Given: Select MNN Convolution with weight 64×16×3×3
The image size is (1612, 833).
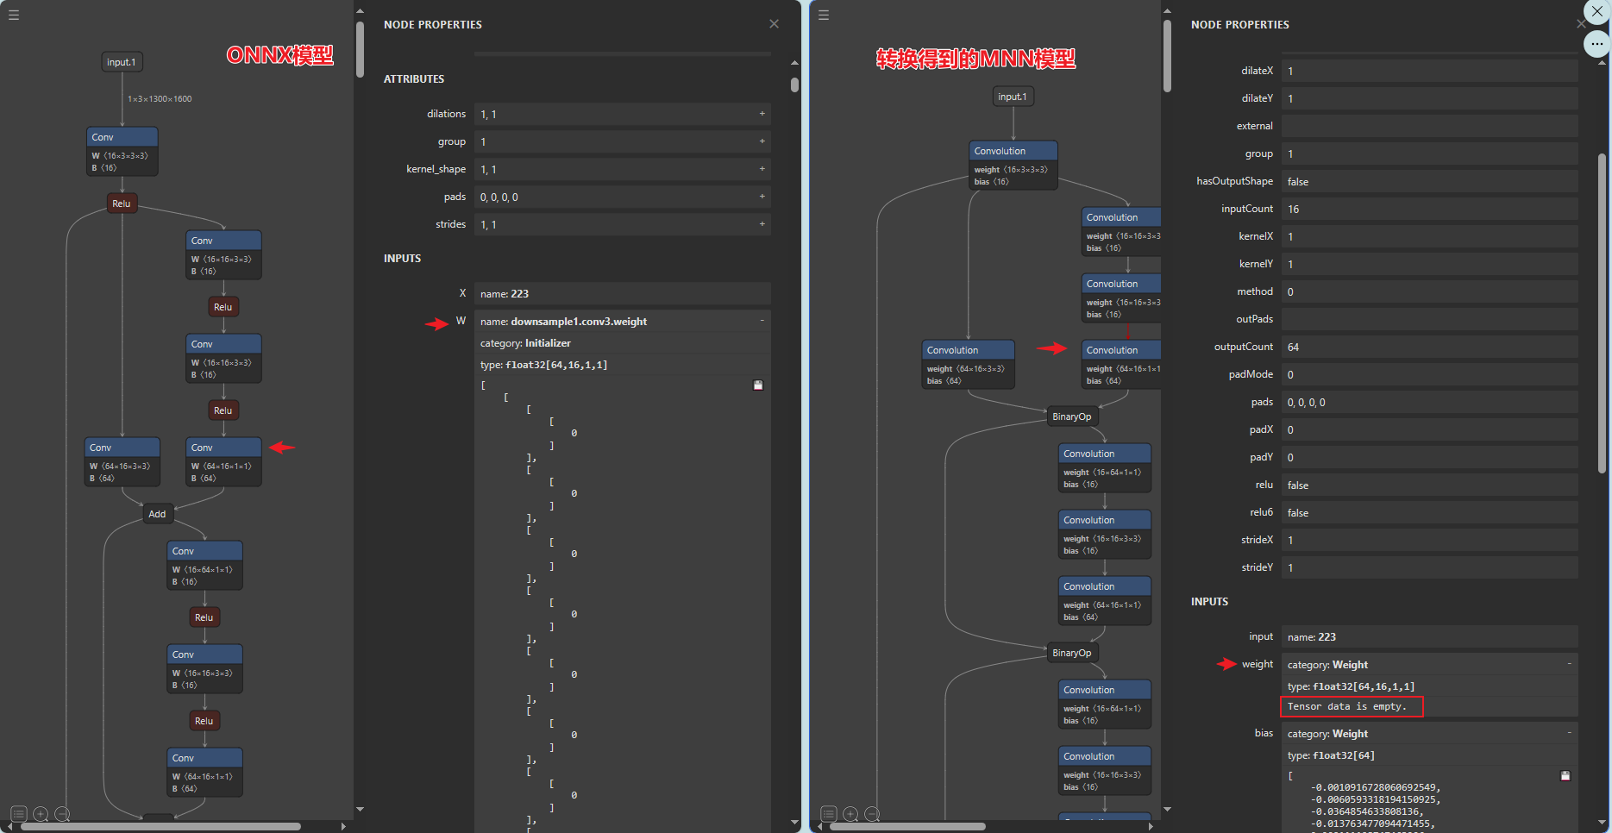Looking at the screenshot, I should (x=968, y=364).
